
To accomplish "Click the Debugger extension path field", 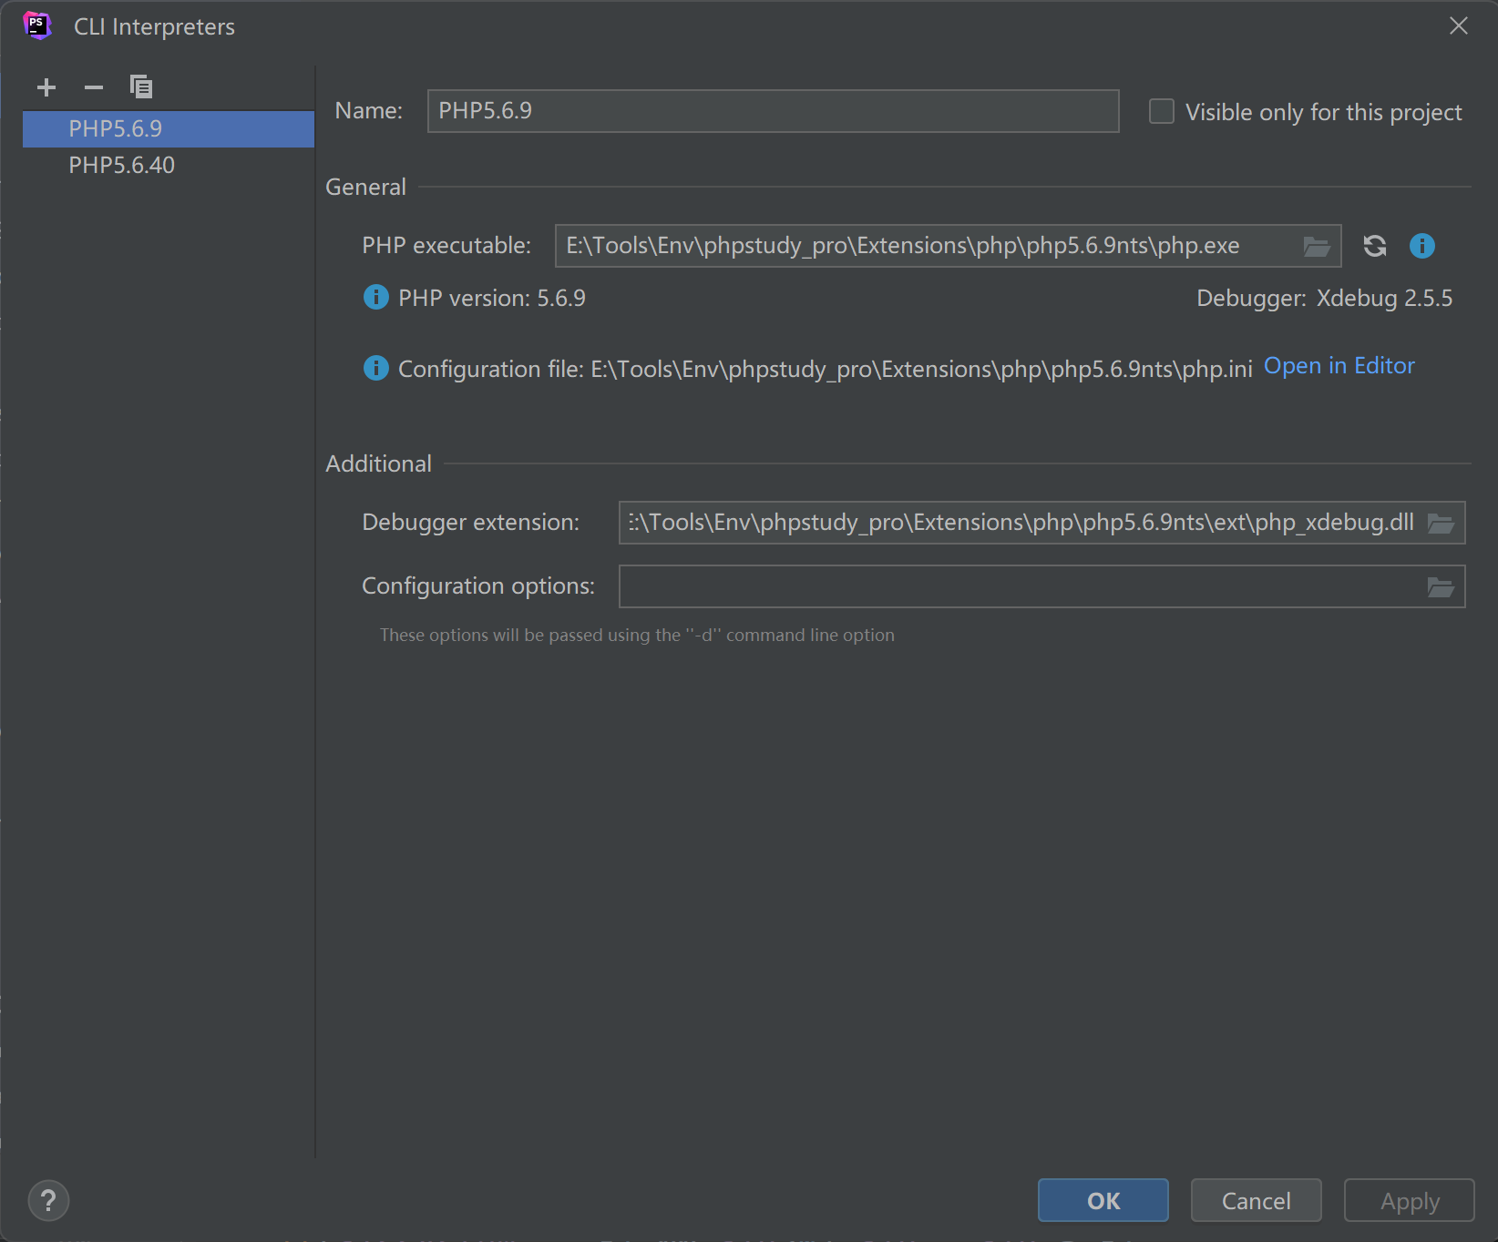I will click(x=1021, y=524).
